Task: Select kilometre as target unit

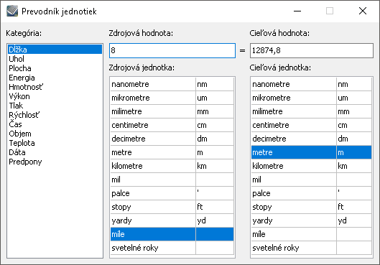Action: [312, 166]
